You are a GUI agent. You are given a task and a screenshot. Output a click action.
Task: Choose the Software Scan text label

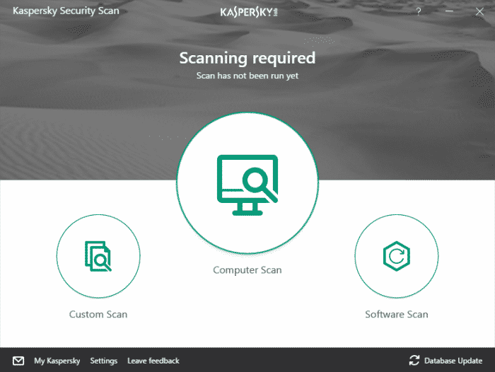396,314
